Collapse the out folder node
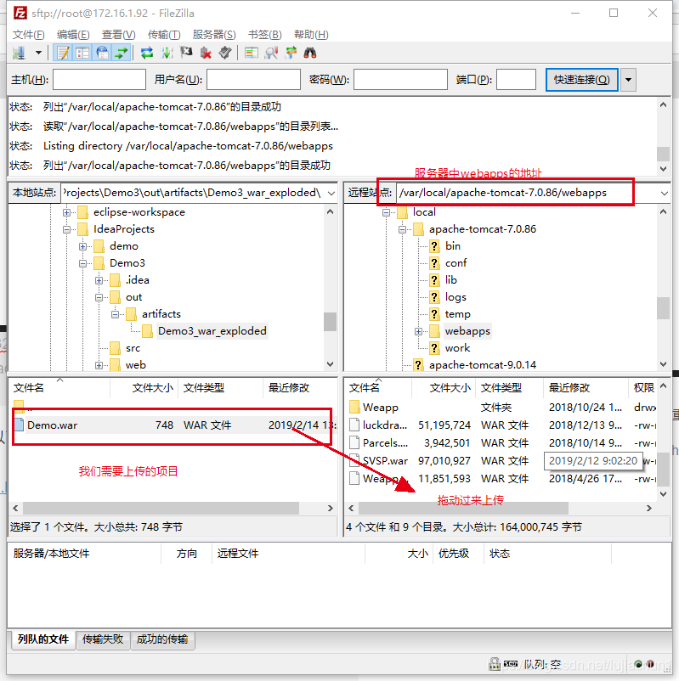The width and height of the screenshot is (679, 681). click(x=99, y=297)
